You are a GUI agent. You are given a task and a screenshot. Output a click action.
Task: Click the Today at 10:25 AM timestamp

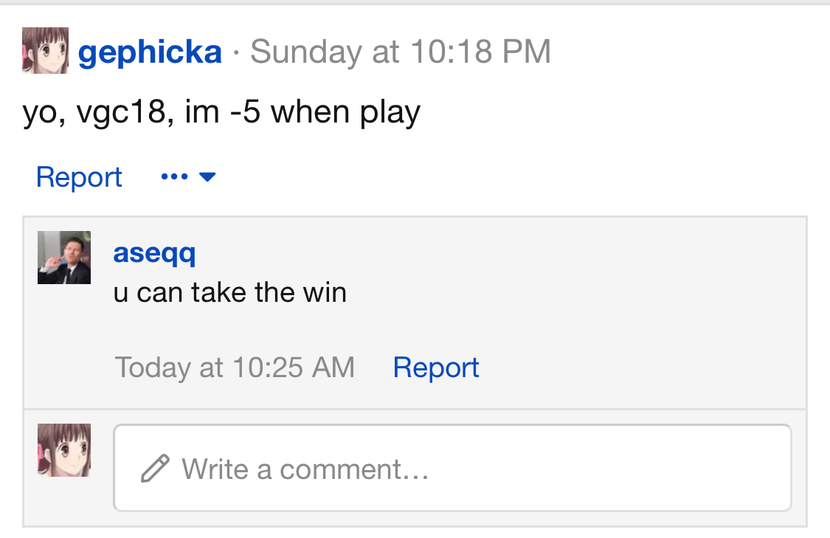[235, 368]
